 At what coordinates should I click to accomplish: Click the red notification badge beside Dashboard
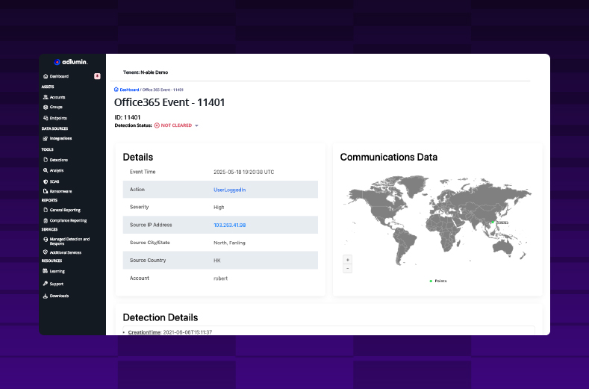(97, 76)
